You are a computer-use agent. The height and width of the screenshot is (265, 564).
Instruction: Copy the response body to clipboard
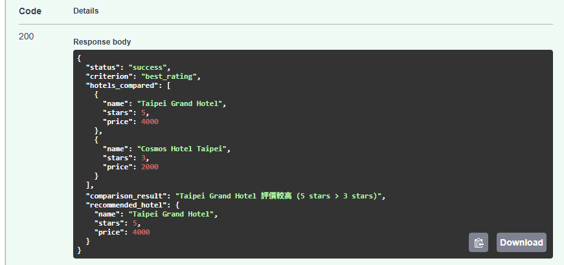[x=479, y=242]
